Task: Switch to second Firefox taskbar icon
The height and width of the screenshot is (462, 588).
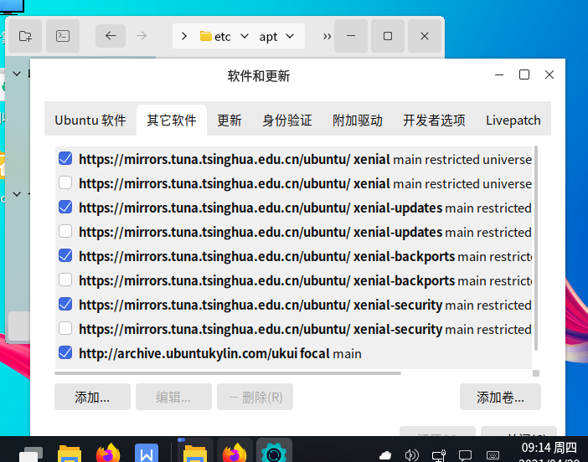Action: pos(235,452)
